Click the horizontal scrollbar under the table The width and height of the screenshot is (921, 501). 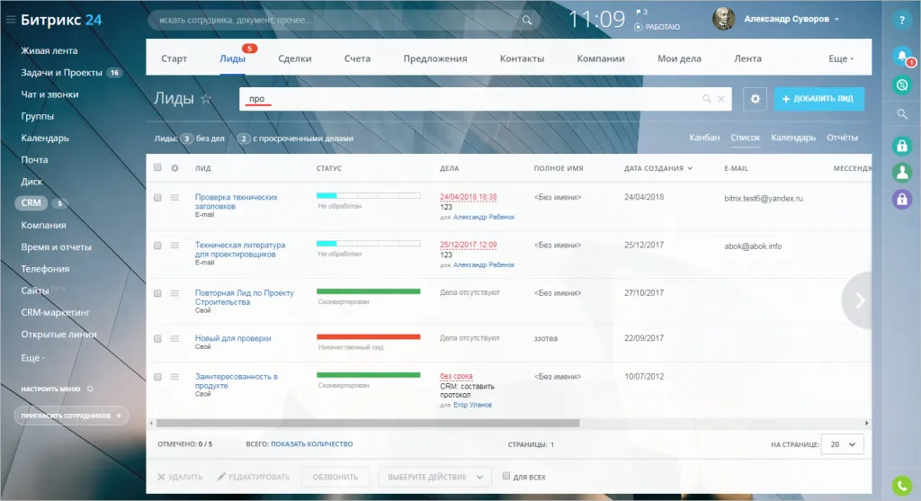click(369, 422)
